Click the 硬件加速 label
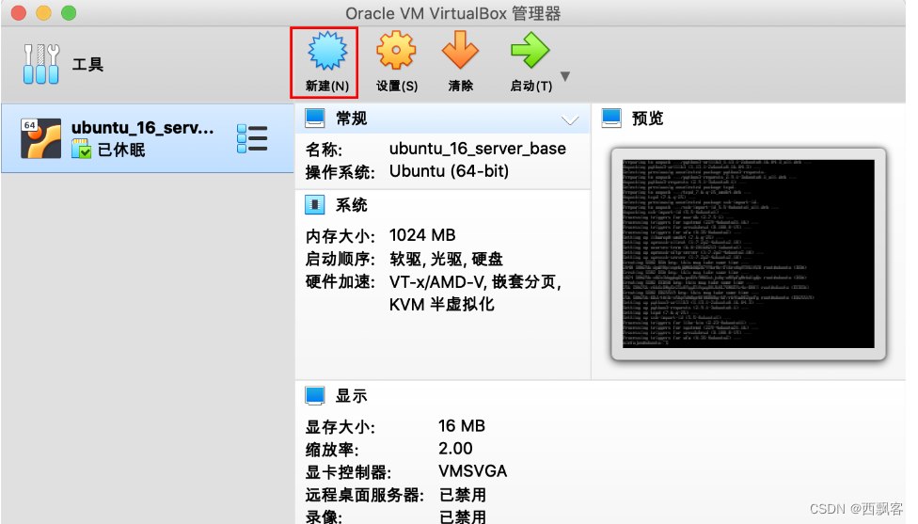This screenshot has height=524, width=918. click(340, 281)
